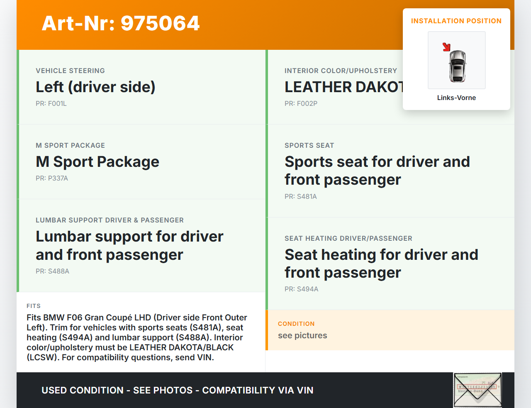Screen dimensions: 531x408
Task: Open the VIN envelope icon
Action: click(x=477, y=390)
